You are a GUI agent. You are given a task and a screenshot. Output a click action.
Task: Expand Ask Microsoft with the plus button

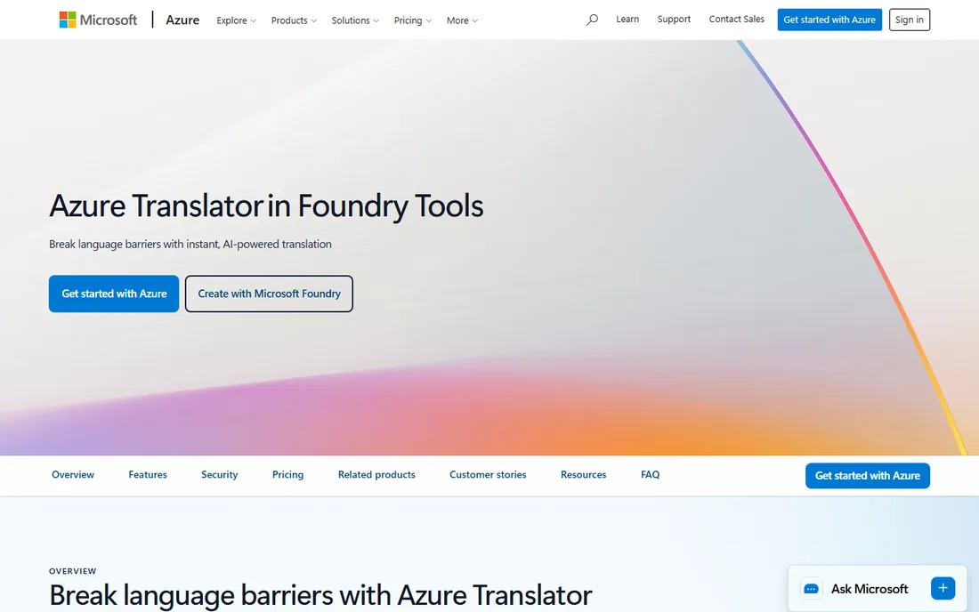pos(943,588)
